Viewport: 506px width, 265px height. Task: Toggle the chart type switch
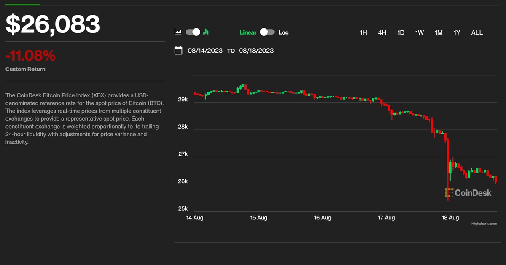pyautogui.click(x=192, y=32)
